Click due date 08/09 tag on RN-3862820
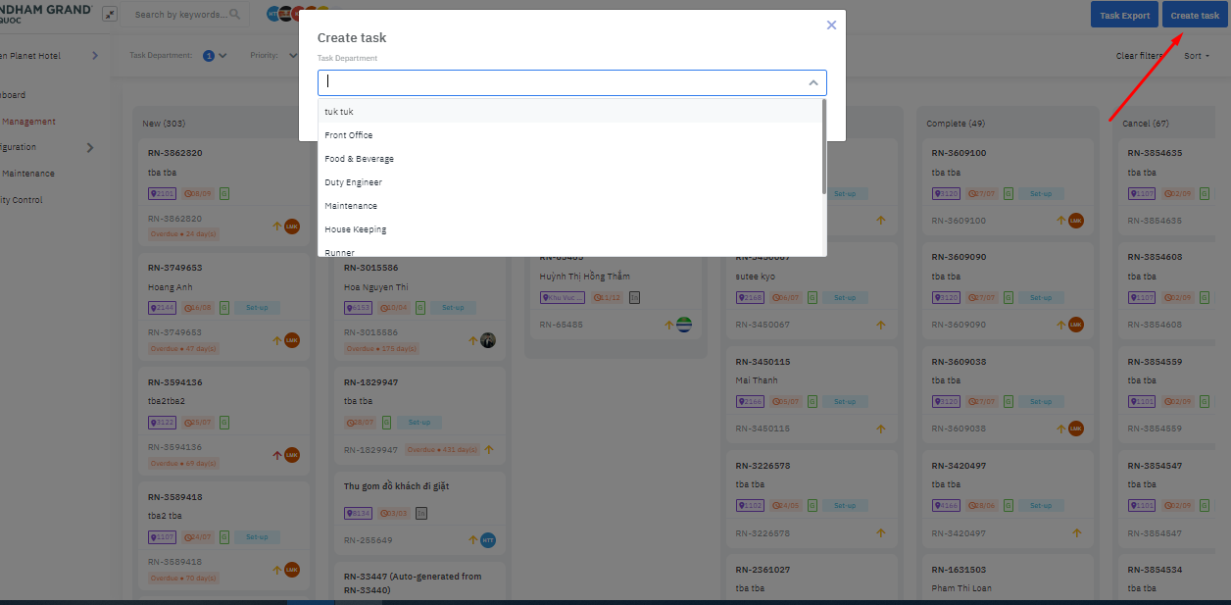 [198, 193]
